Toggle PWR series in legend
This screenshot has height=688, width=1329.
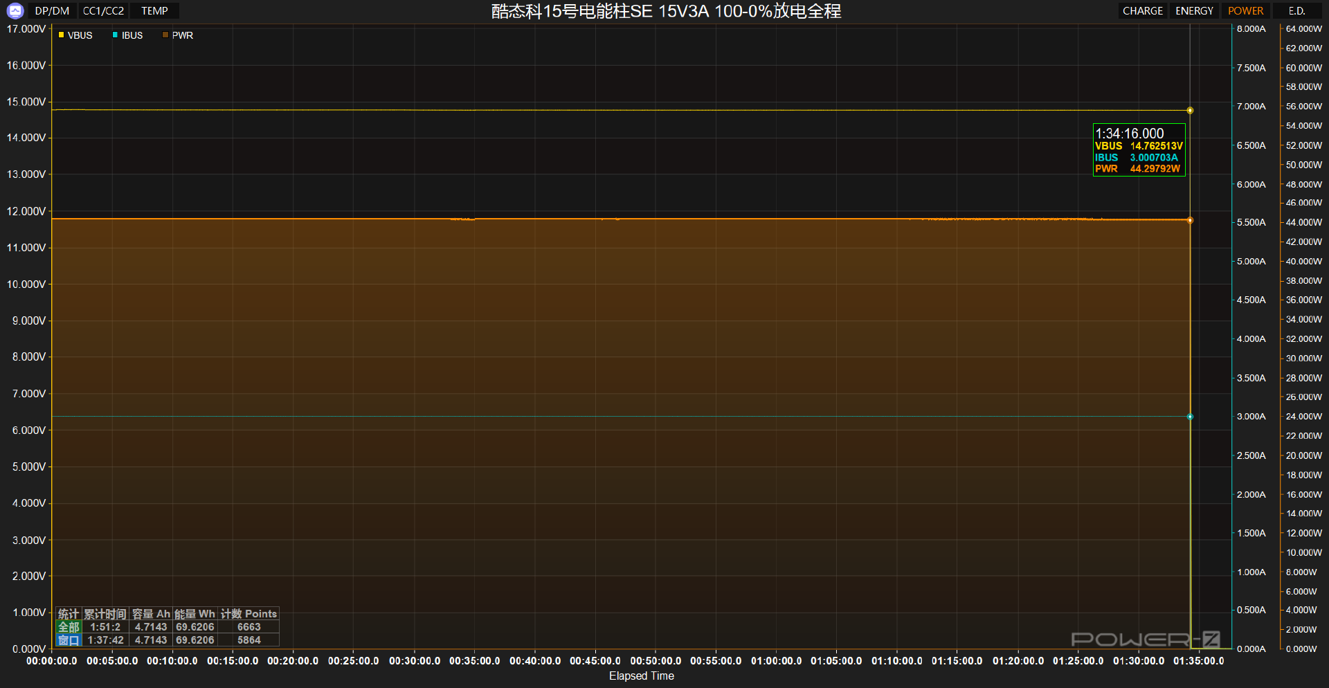click(x=178, y=35)
